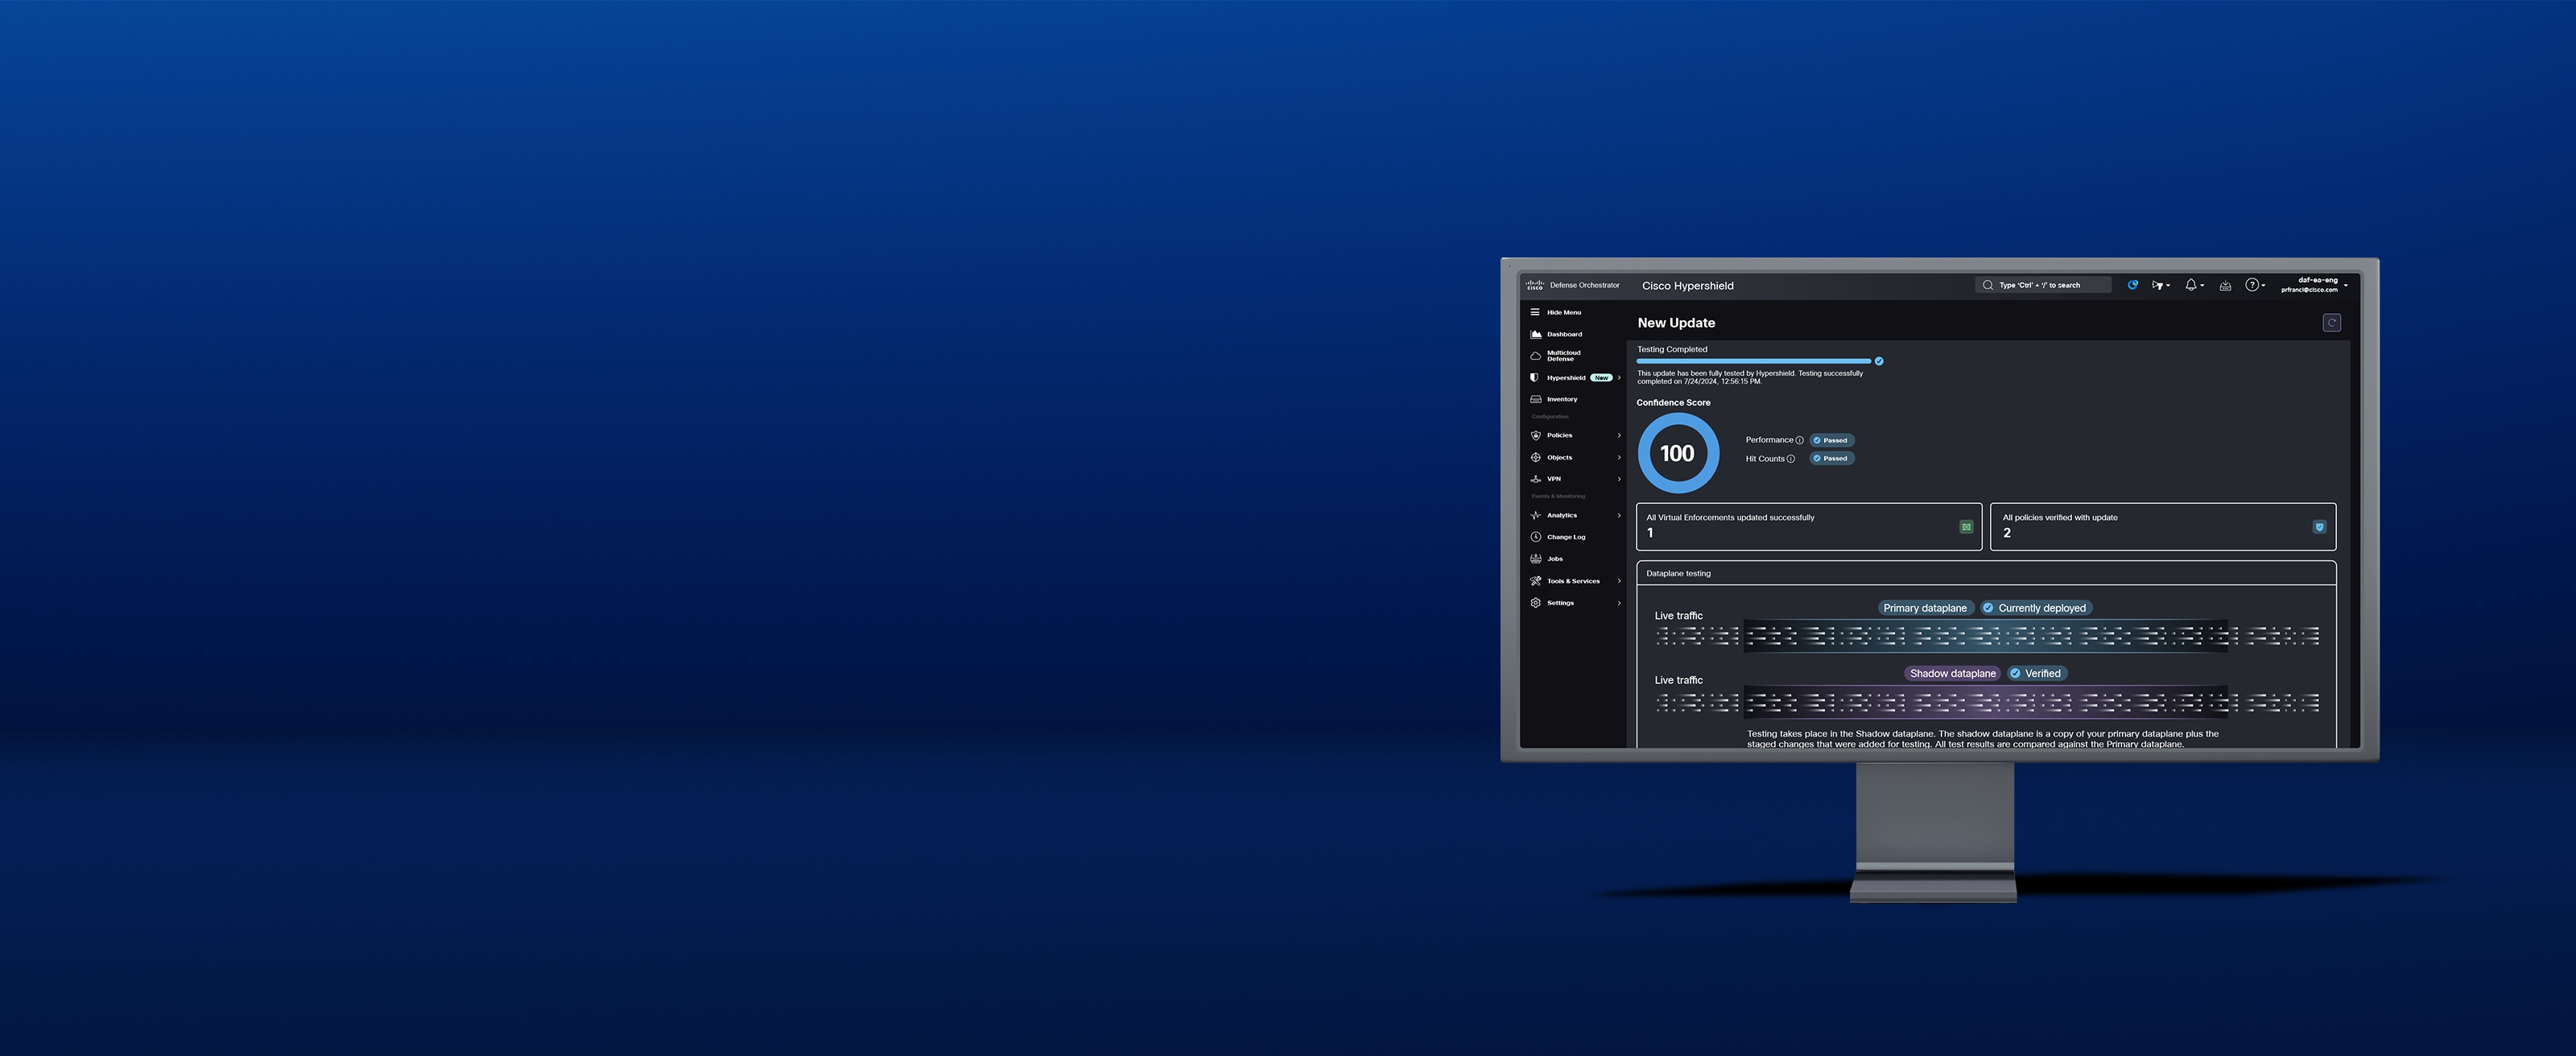The width and height of the screenshot is (2576, 1056).
Task: Click the Hide Menu hamburger icon
Action: tap(1535, 312)
